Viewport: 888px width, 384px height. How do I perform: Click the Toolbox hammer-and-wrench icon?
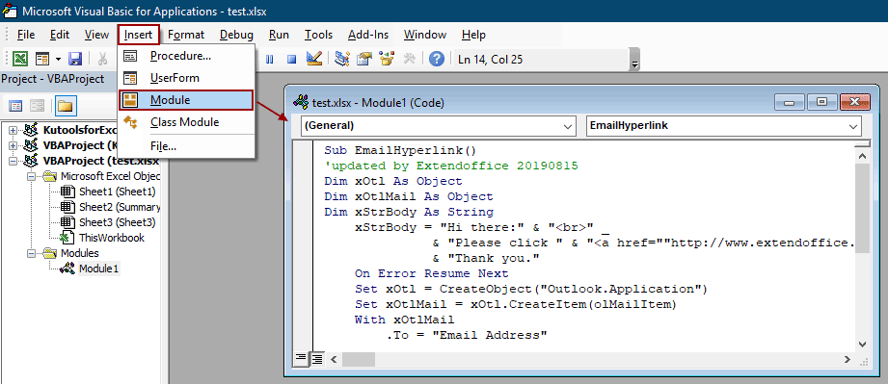(410, 59)
